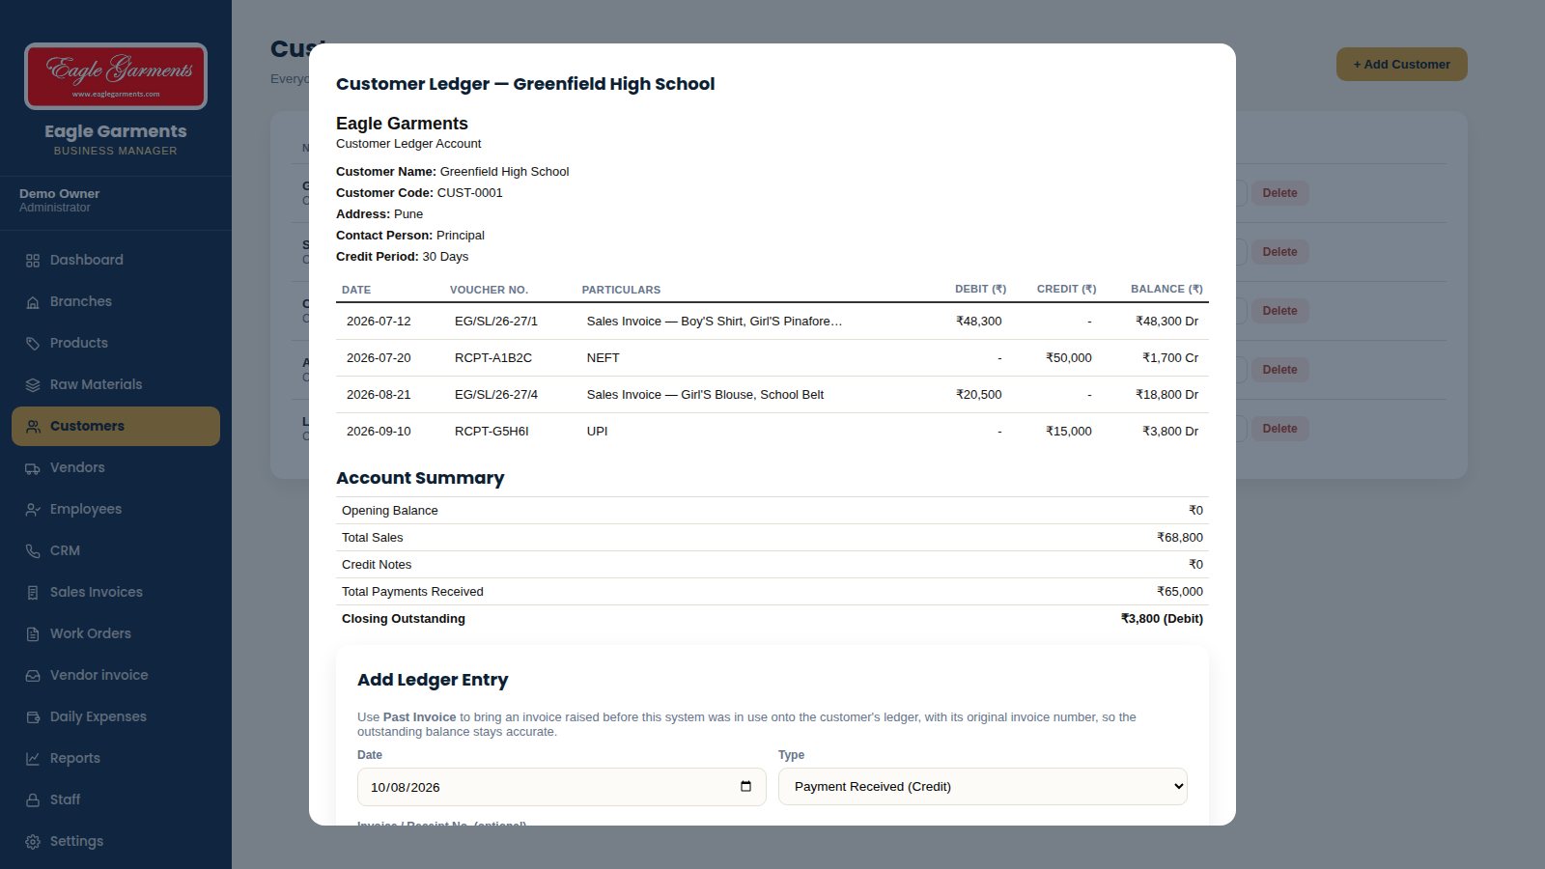Click Customer Code CUST-0001 text
Image resolution: width=1545 pixels, height=869 pixels.
419,193
